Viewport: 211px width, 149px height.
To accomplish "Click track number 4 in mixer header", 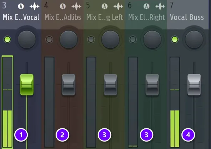I will 46,5.
